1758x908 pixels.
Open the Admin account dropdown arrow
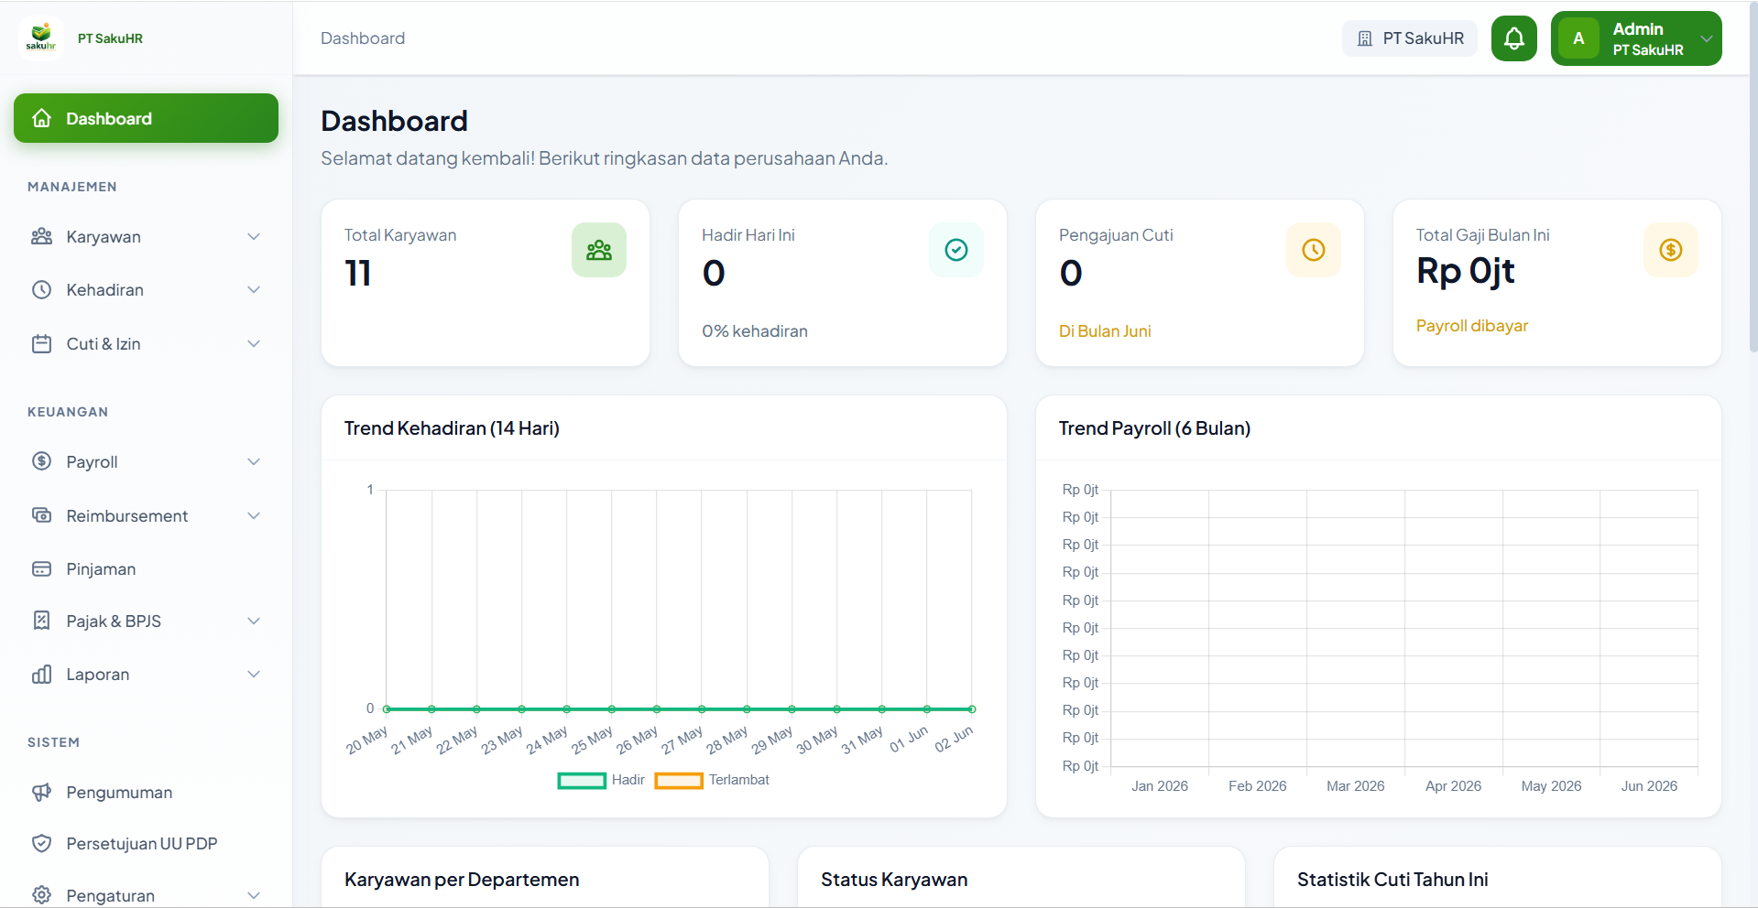click(x=1707, y=38)
